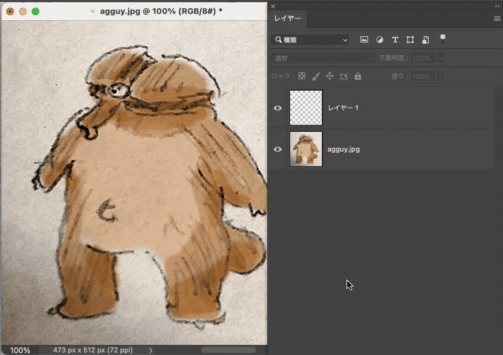Click the 100% zoom level field
The image size is (503, 355).
(x=20, y=350)
